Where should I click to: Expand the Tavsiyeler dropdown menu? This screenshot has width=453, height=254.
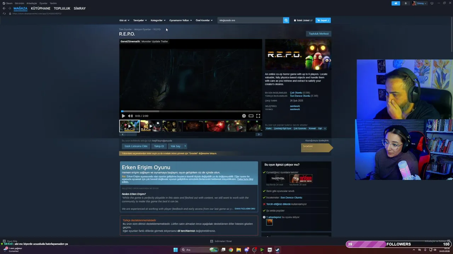coord(140,20)
